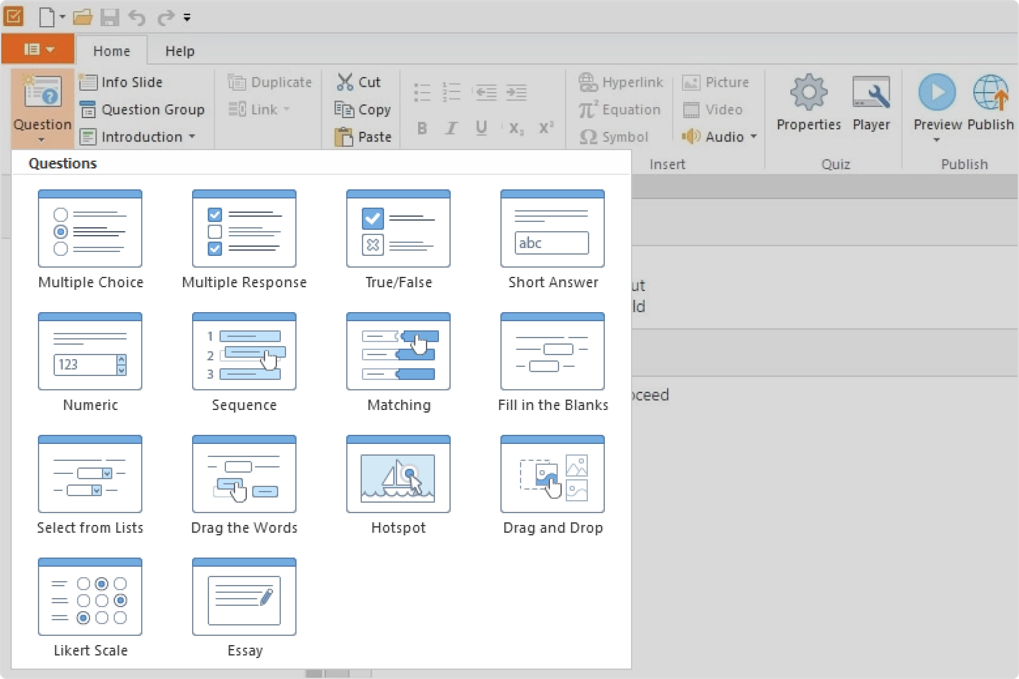Open the Help tab
The height and width of the screenshot is (679, 1019).
[180, 51]
